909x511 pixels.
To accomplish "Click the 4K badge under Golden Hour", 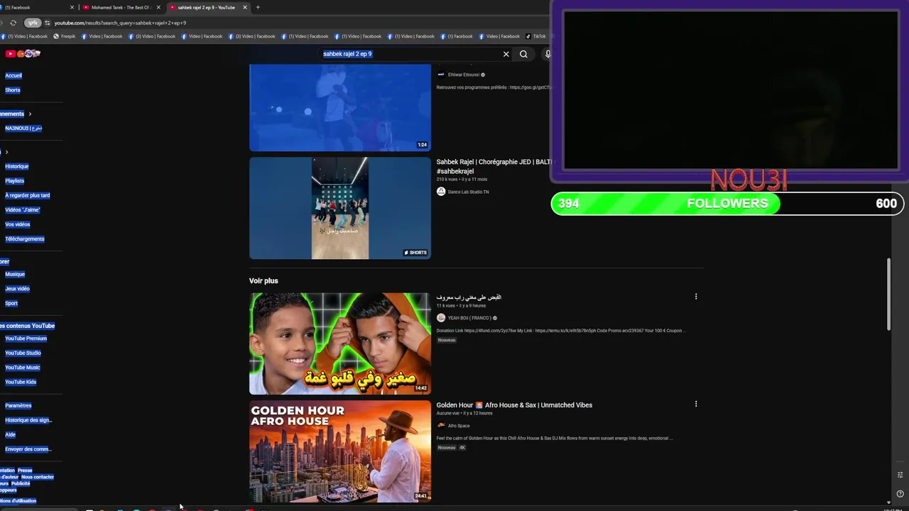I will [x=462, y=448].
